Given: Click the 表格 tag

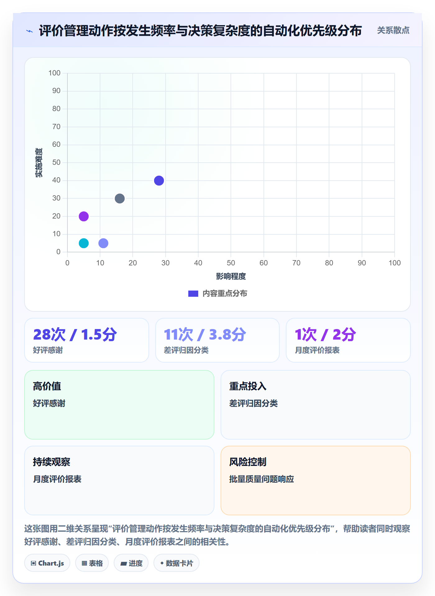Looking at the screenshot, I should click(x=92, y=563).
